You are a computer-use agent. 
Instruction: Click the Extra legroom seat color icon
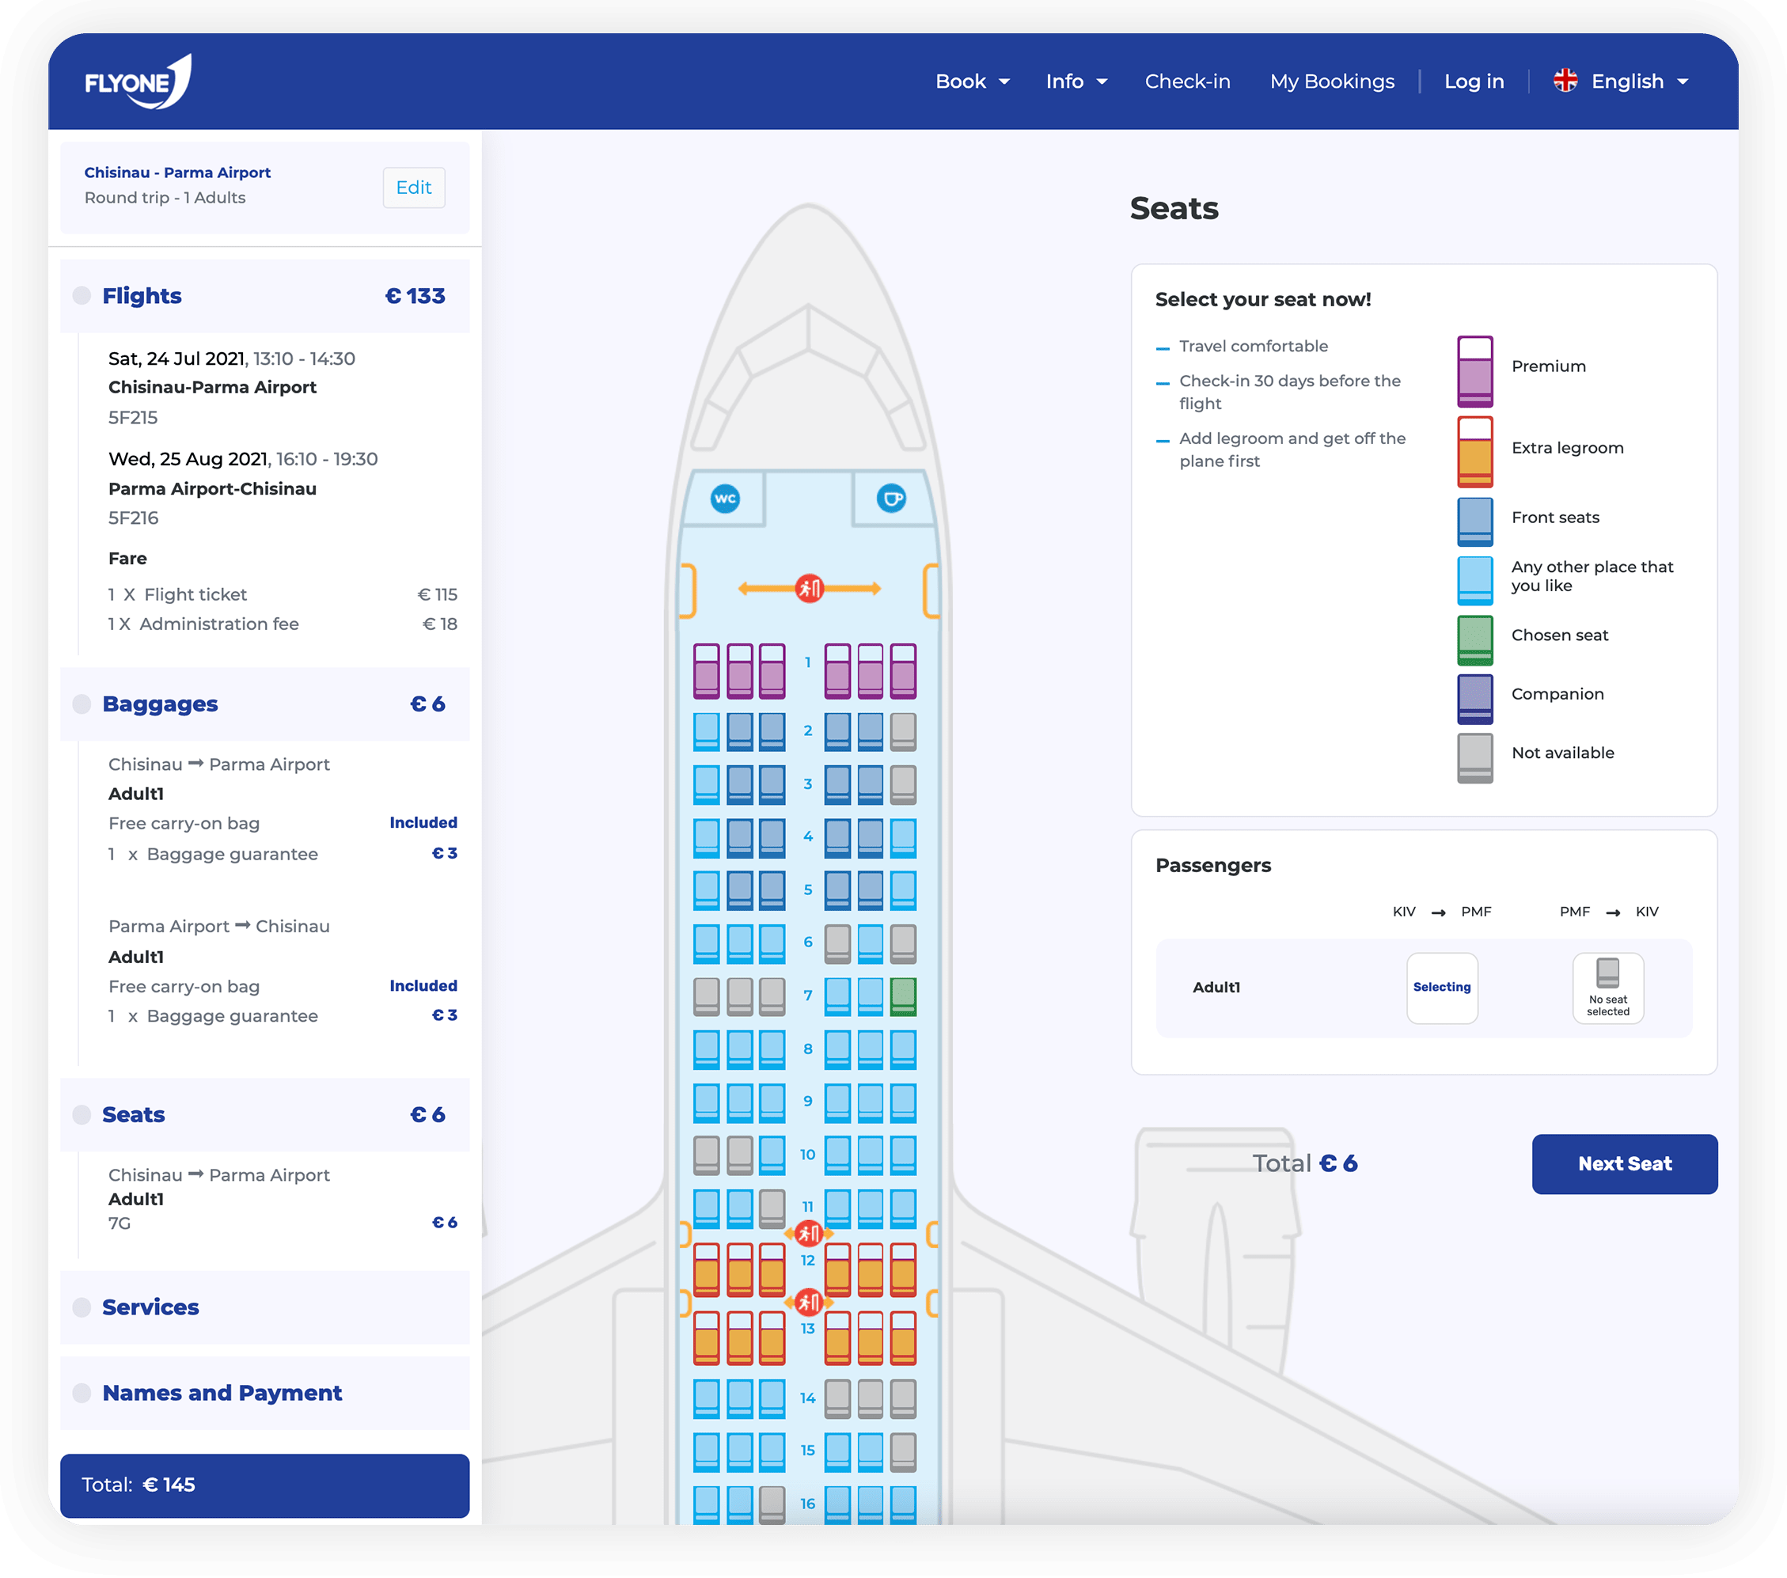(1473, 448)
